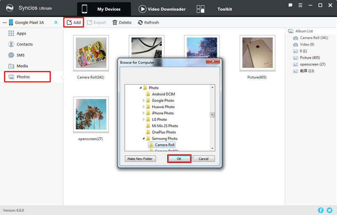Click the folder tree scroll up arrow

pyautogui.click(x=212, y=88)
